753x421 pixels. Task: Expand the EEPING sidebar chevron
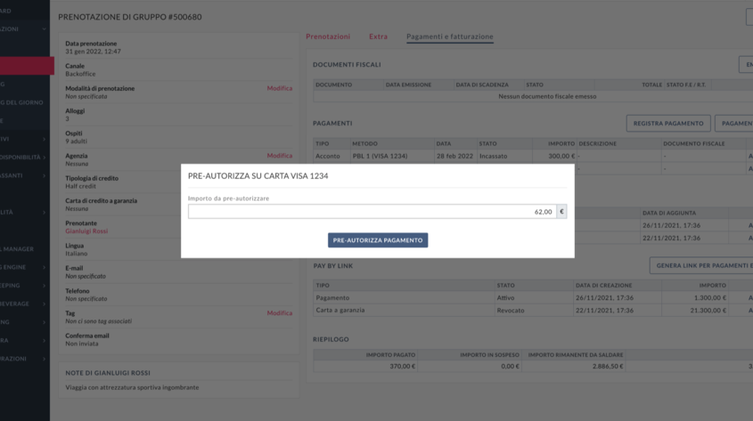coord(44,286)
